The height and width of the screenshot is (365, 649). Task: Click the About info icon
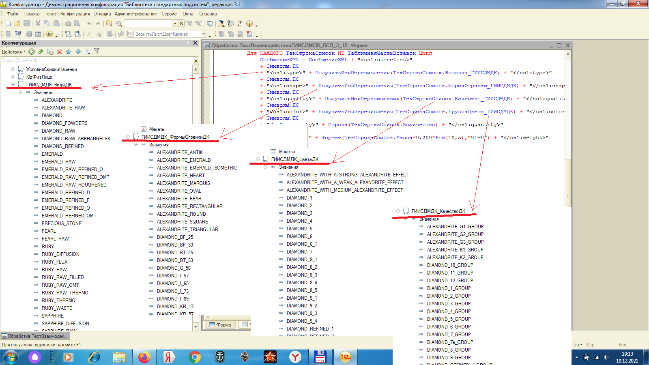click(249, 24)
